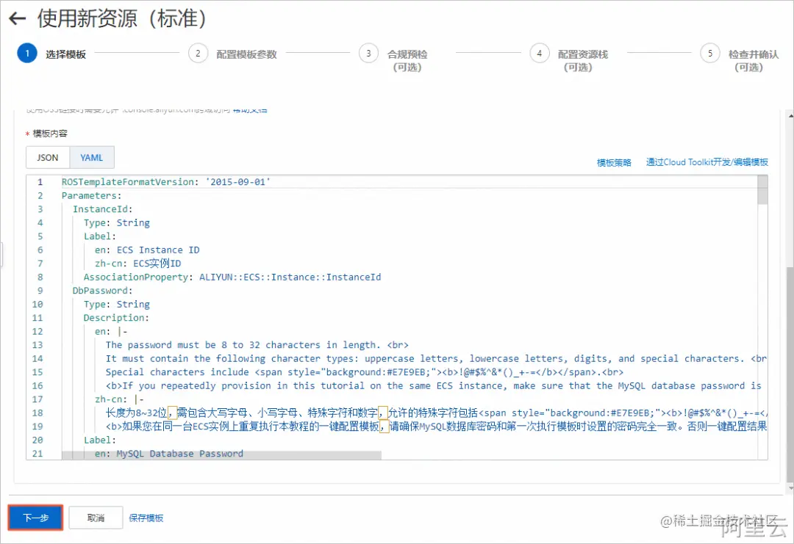Click the 模板内容 field label
This screenshot has height=544, width=794.
(50, 134)
